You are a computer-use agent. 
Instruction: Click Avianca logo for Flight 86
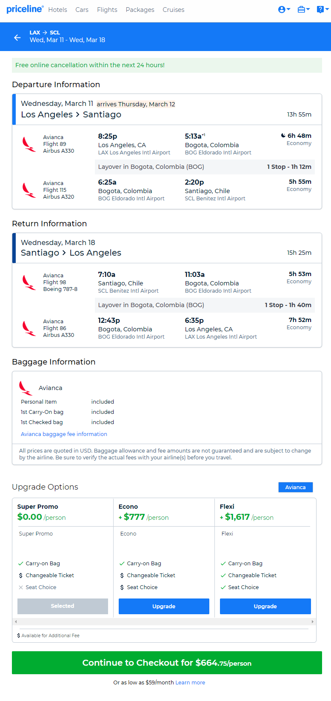point(29,328)
